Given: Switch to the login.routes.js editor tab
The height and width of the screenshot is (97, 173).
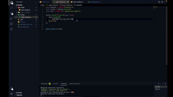Looking at the screenshot, I should tap(60, 2).
